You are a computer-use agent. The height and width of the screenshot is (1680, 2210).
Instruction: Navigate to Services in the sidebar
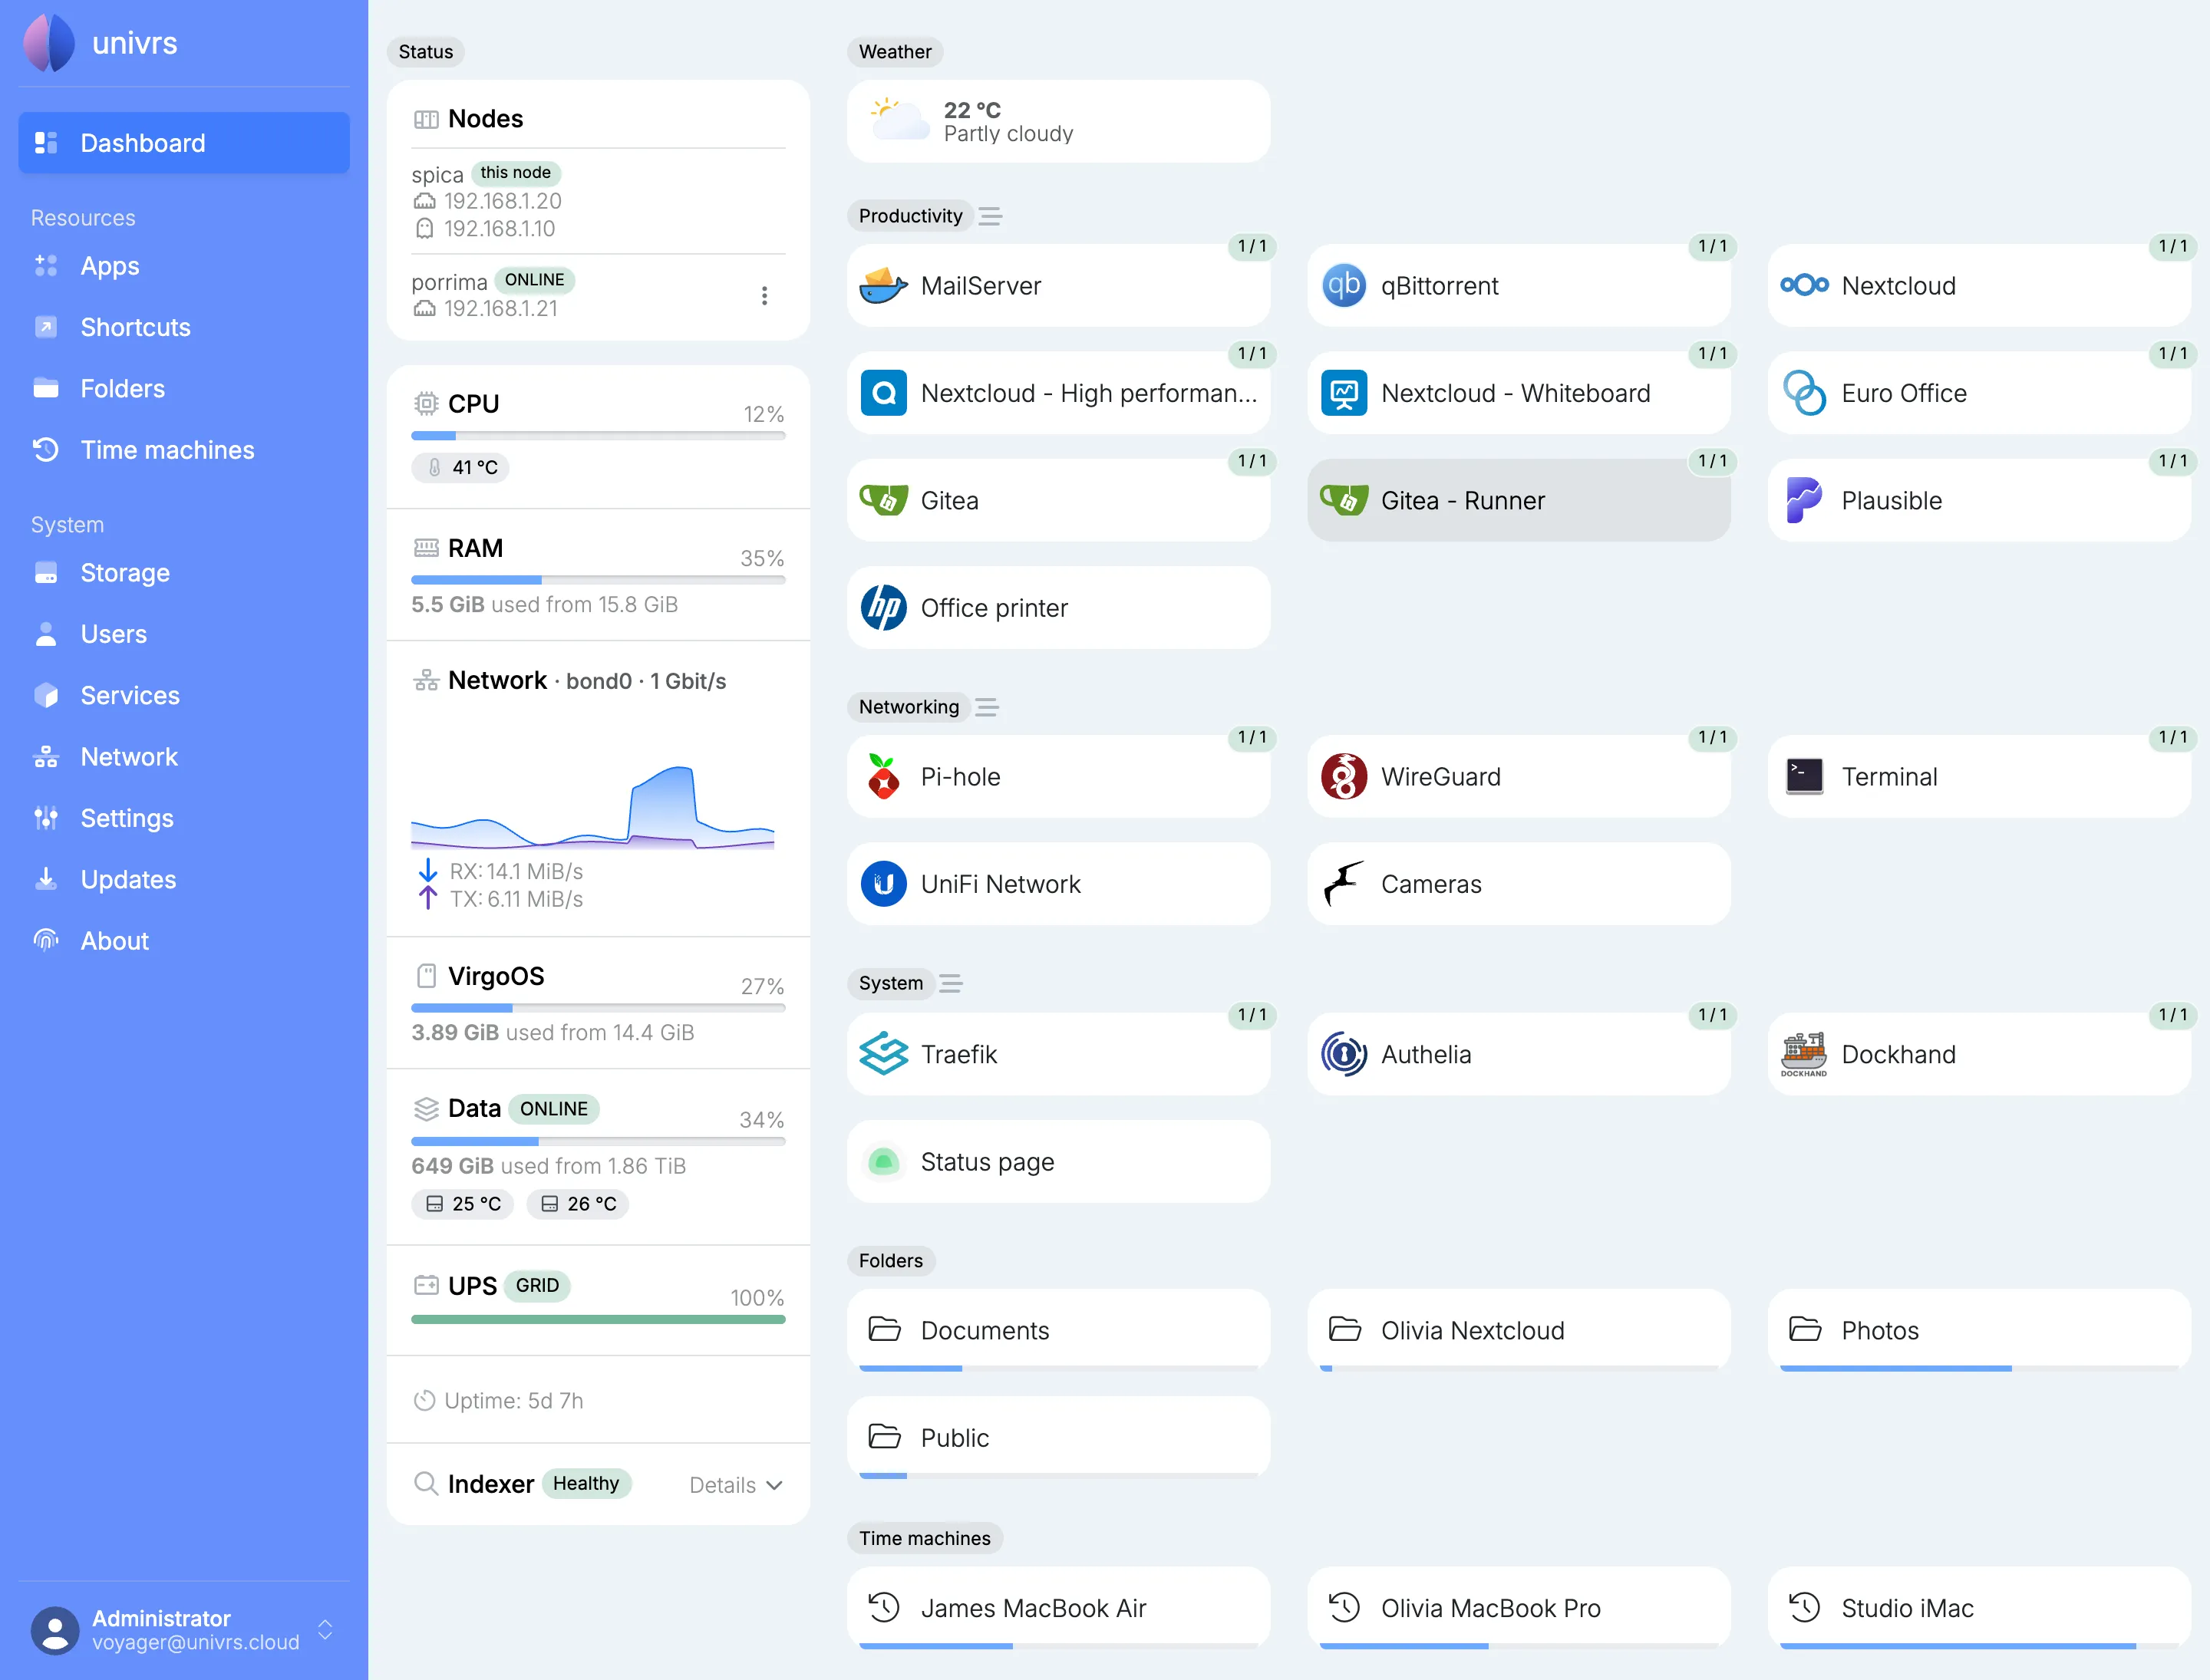coord(184,696)
